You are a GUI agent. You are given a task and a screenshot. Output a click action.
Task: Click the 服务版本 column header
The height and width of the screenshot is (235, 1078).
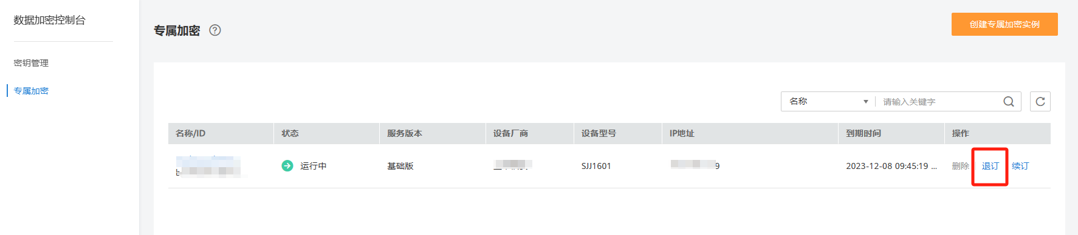point(405,133)
